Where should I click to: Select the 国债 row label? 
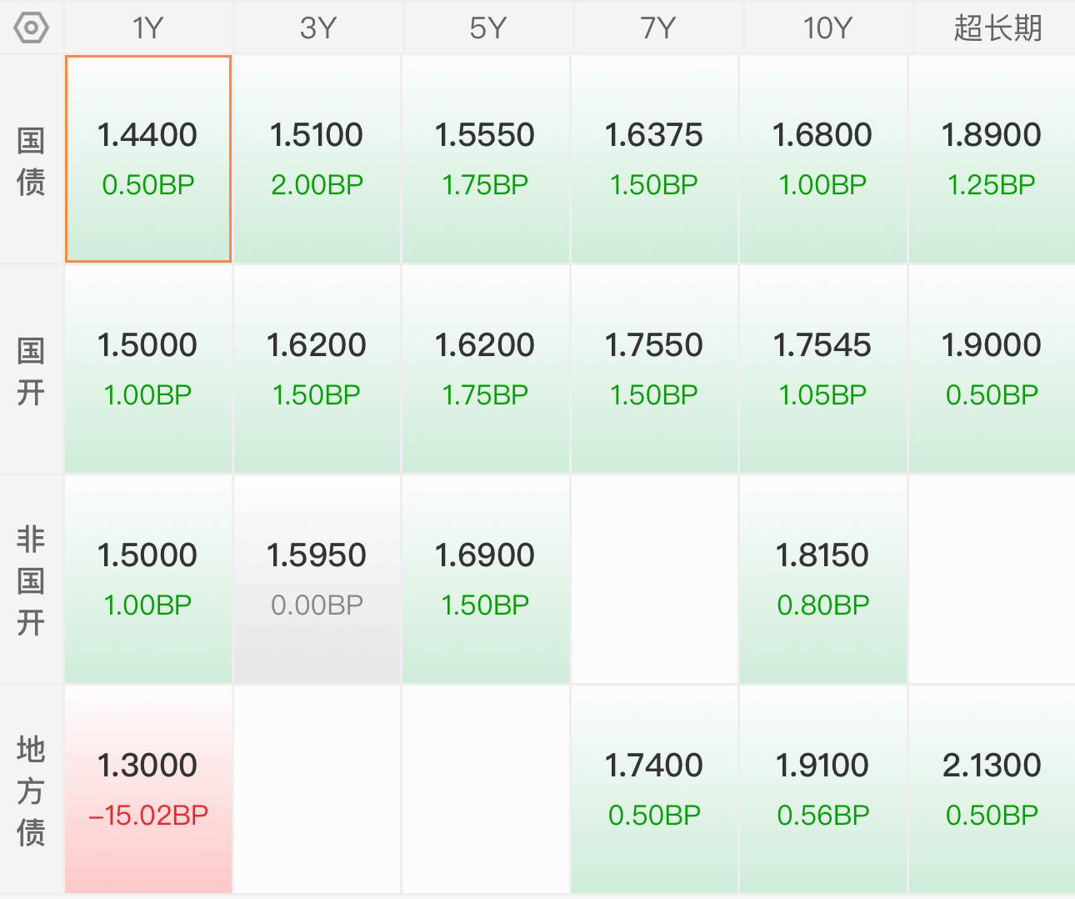click(31, 161)
